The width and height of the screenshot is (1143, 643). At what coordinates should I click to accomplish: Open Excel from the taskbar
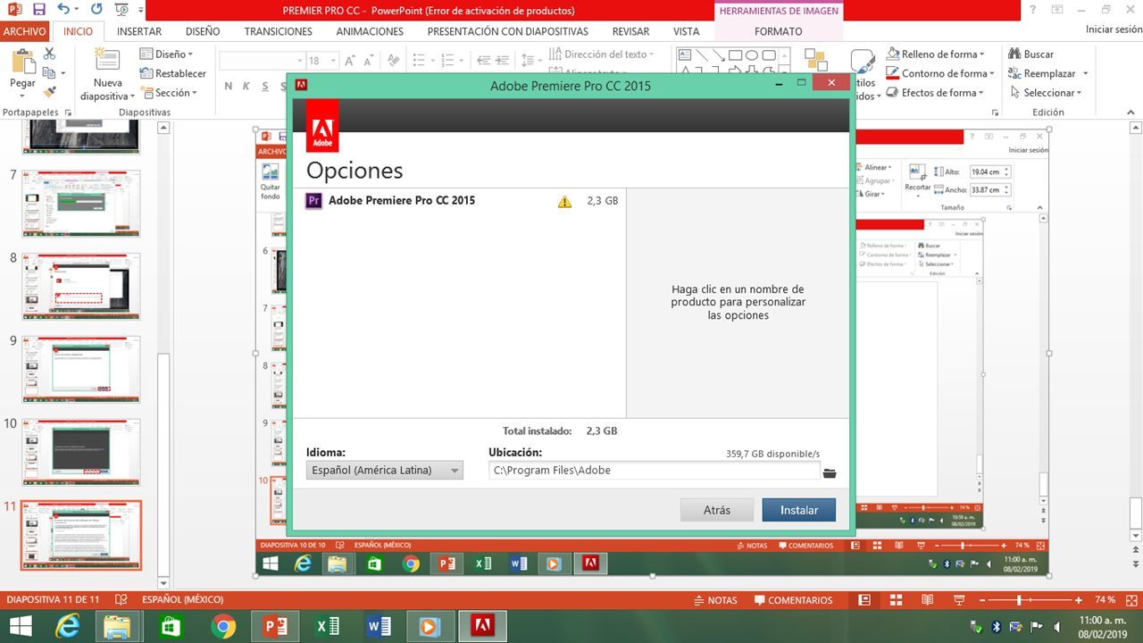click(x=327, y=627)
